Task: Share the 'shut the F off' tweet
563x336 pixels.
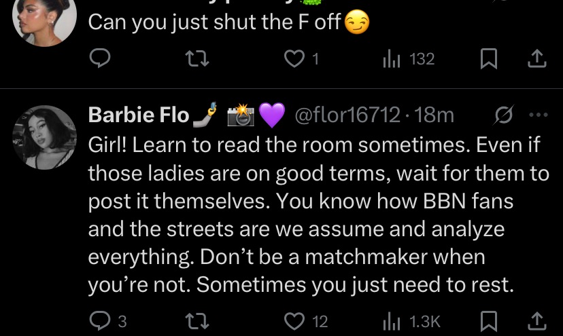Action: pos(537,60)
